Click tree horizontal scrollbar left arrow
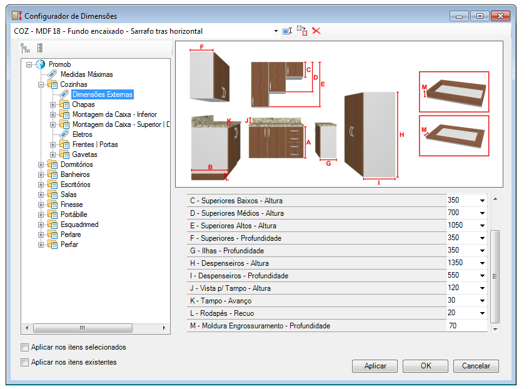The width and height of the screenshot is (529, 389). (x=27, y=328)
